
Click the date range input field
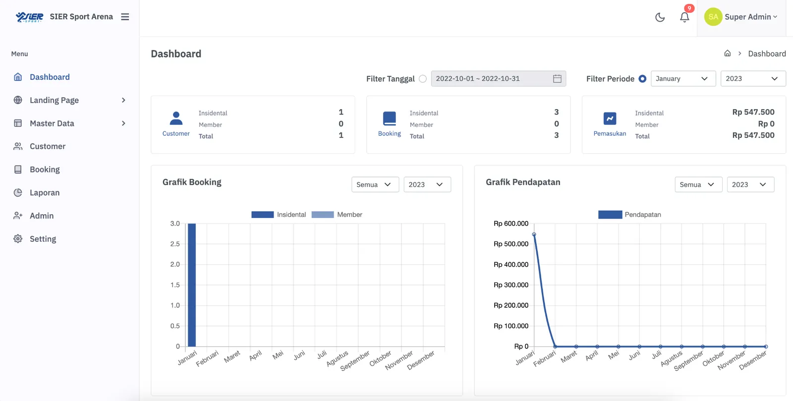[498, 79]
